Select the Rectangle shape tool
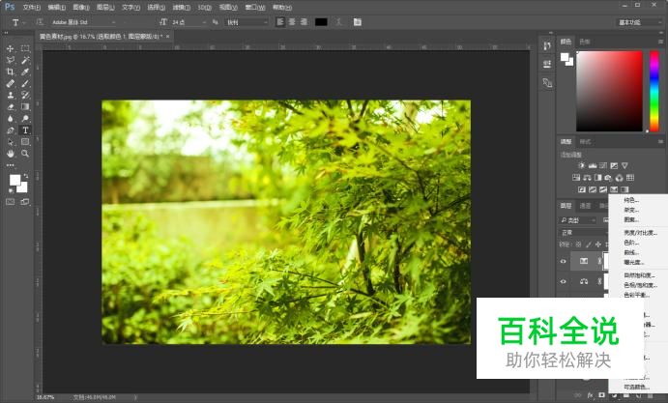 click(x=25, y=141)
